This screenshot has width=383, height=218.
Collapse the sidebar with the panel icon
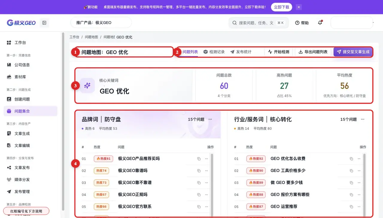pyautogui.click(x=44, y=23)
